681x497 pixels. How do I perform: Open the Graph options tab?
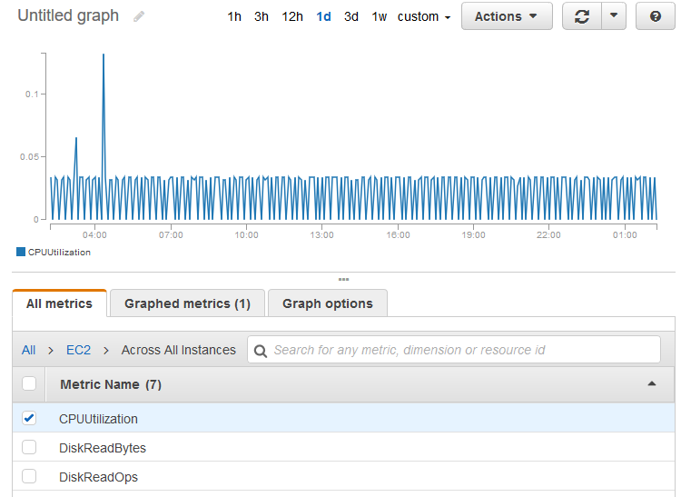(327, 303)
